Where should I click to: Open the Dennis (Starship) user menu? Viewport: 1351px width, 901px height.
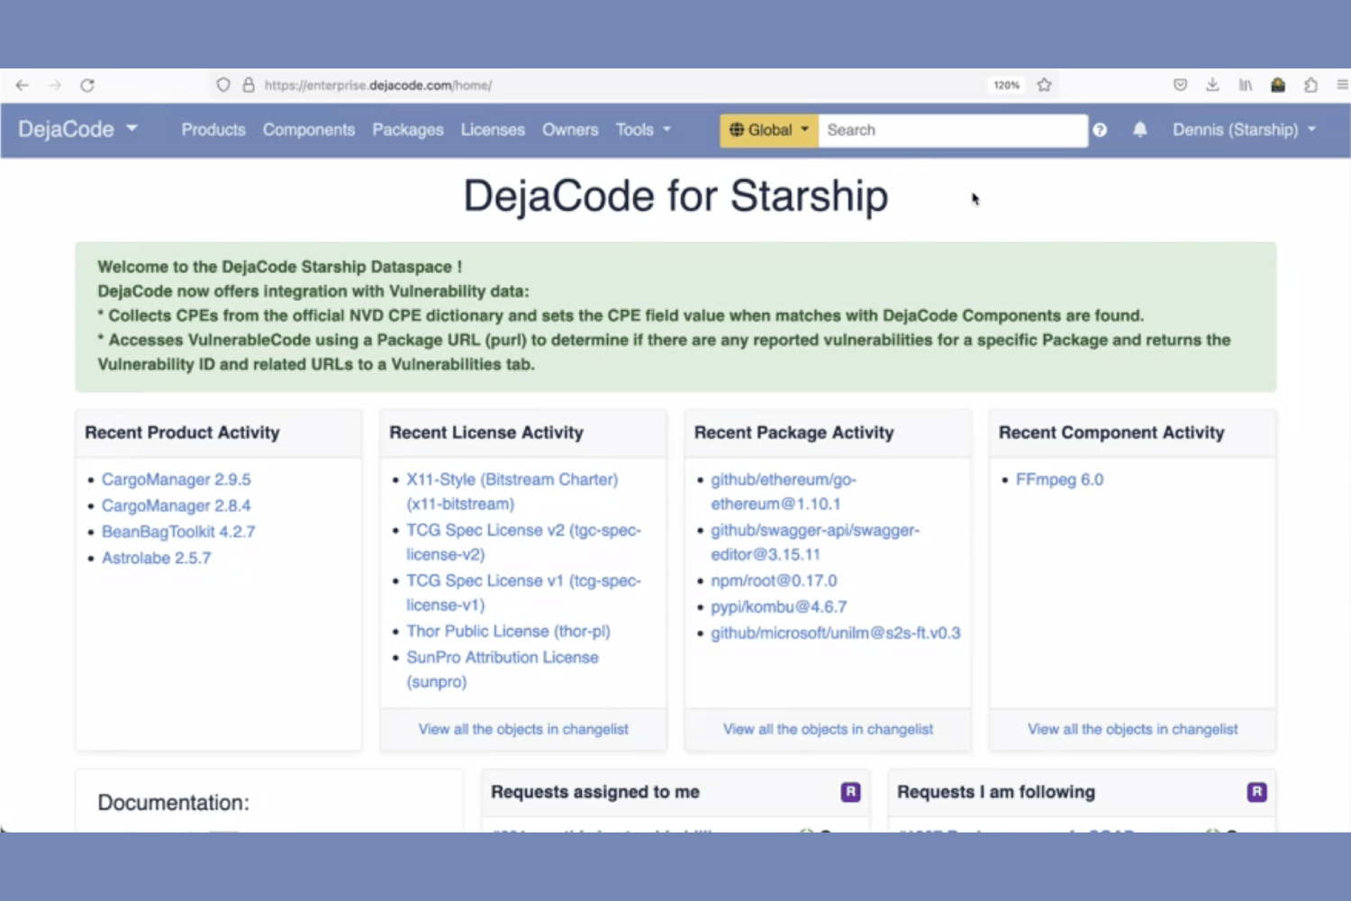point(1244,130)
